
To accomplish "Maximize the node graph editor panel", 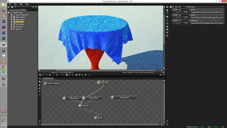I will [40, 124].
